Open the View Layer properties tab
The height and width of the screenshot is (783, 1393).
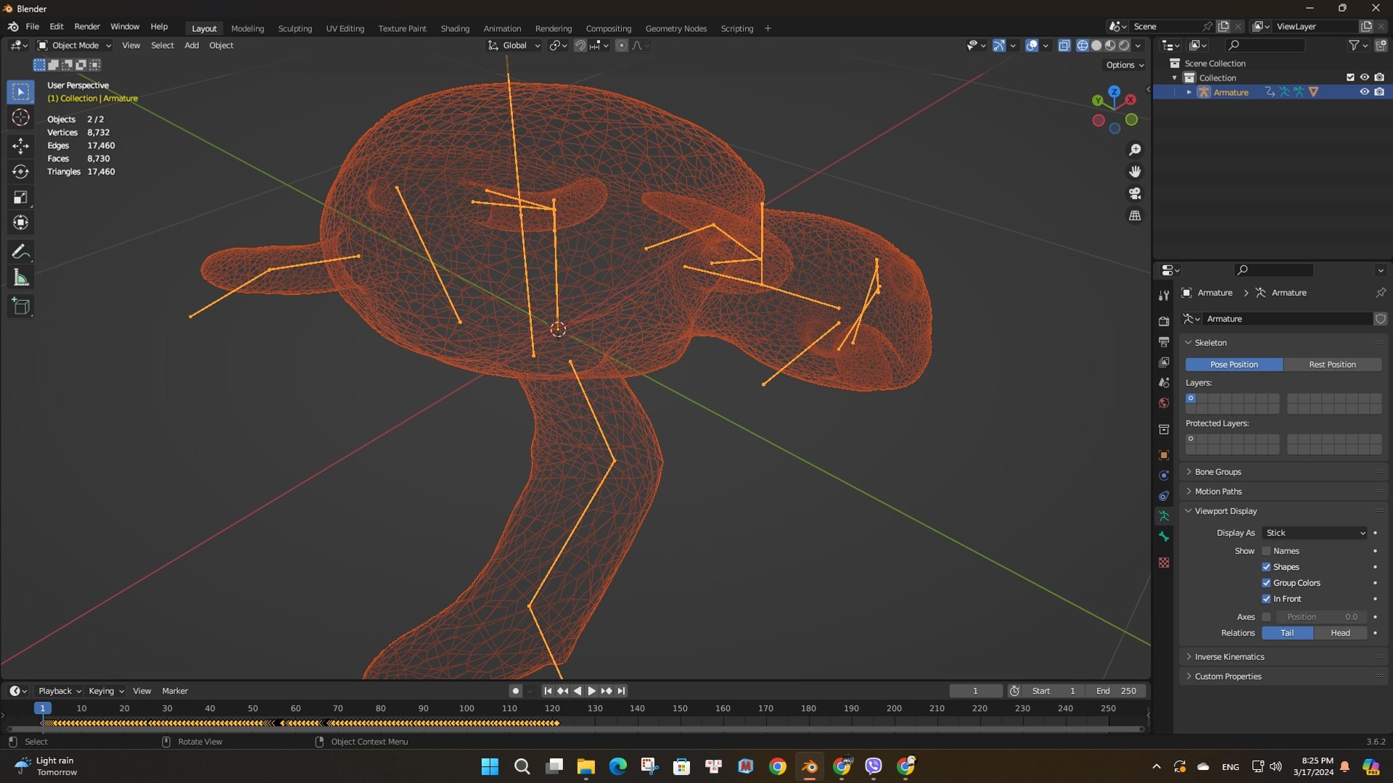click(x=1164, y=362)
